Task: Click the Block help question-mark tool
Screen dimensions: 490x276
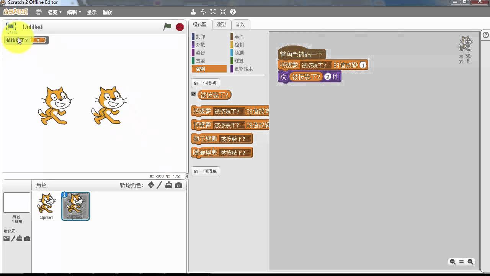Action: [233, 12]
